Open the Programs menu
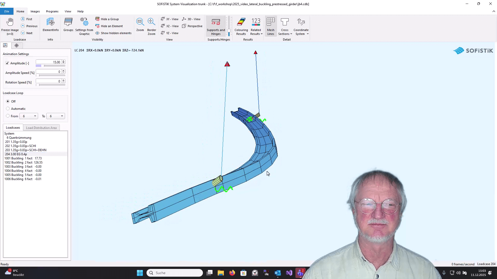The image size is (497, 279). coord(52,11)
